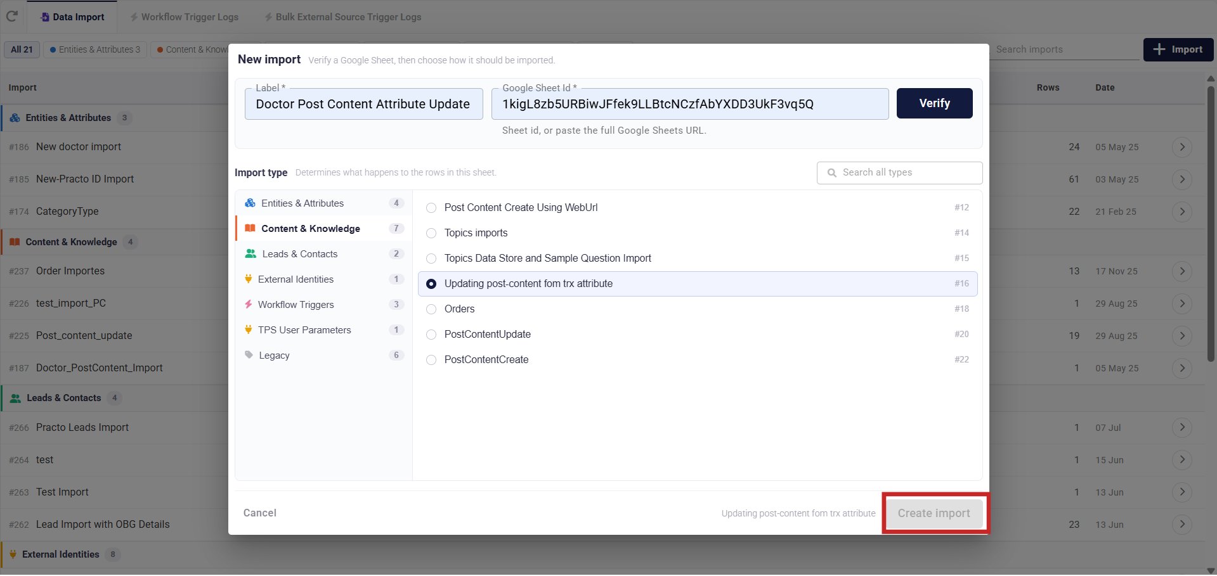Click the Label input field
The height and width of the screenshot is (576, 1217).
pos(364,104)
